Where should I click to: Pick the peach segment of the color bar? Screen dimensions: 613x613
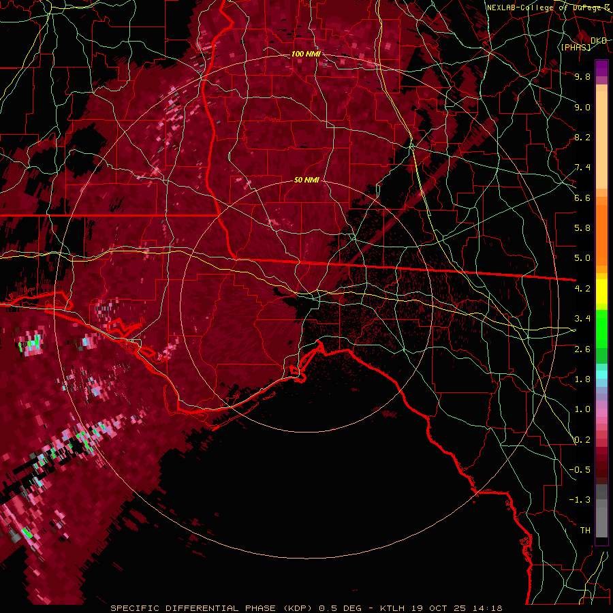point(601,140)
